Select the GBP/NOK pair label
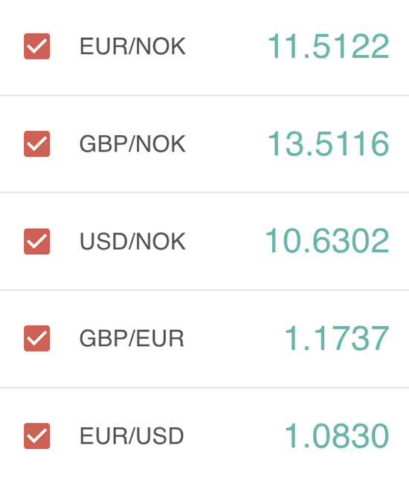 pos(132,144)
